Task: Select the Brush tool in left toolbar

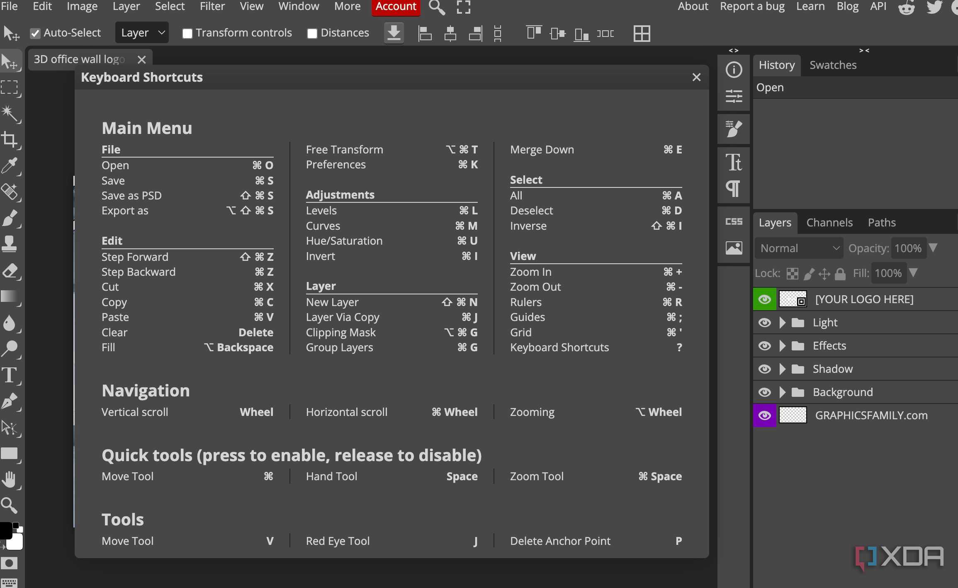Action: tap(9, 219)
